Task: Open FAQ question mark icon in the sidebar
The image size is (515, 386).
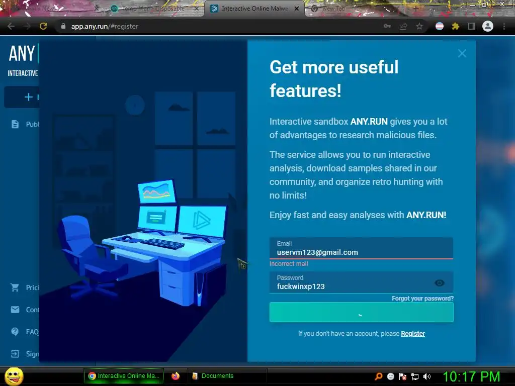Action: 15,332
